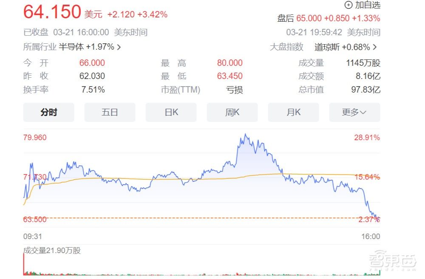Click the 09:31 opening time marker
425x279 pixels.
[x=30, y=236]
